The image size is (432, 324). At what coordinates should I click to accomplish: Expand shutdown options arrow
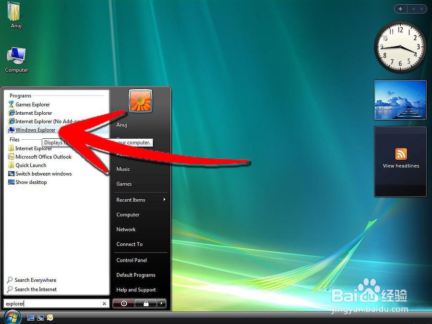(161, 303)
